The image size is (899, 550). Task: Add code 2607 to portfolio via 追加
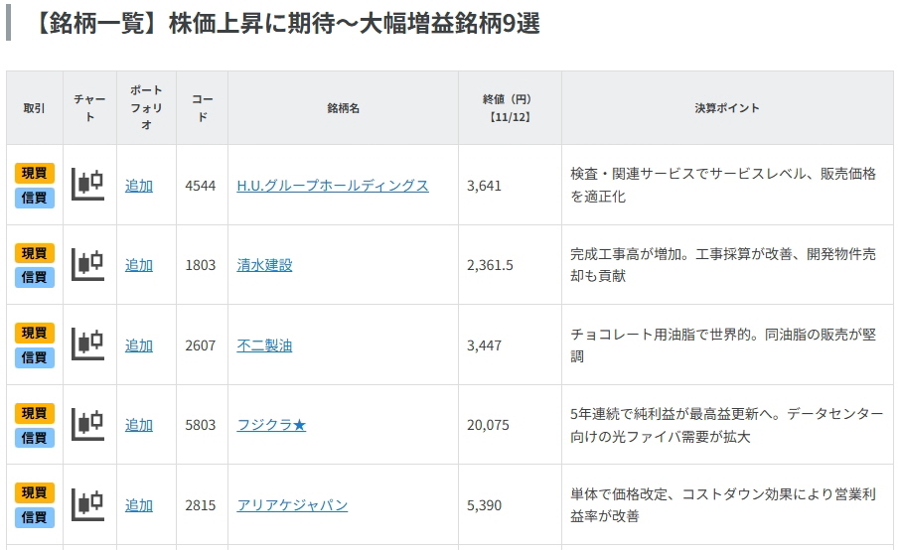(x=139, y=345)
